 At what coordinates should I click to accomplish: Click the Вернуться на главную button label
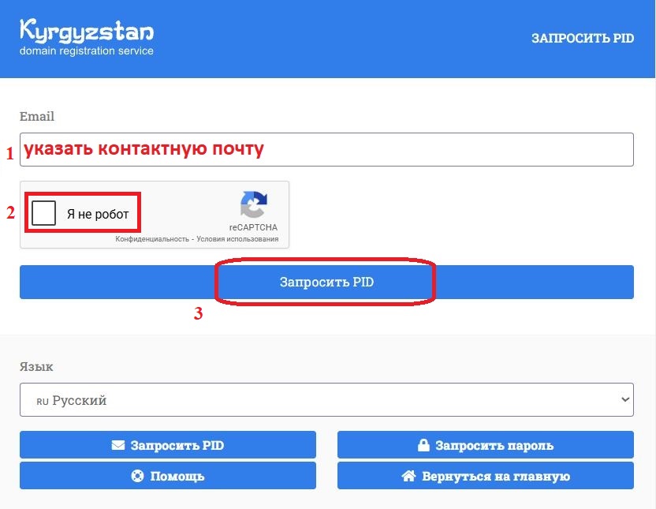[x=496, y=476]
